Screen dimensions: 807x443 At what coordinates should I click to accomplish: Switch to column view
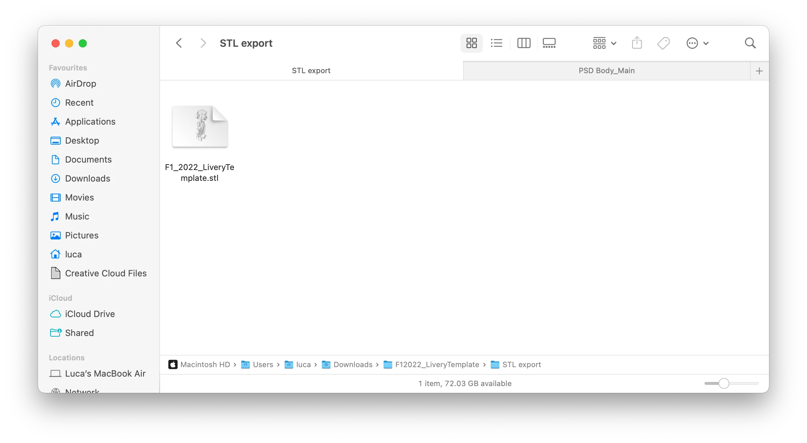(524, 43)
